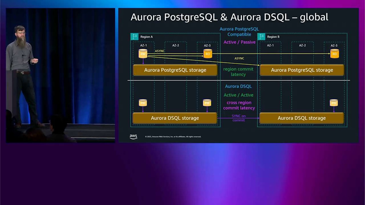Click the AZ-2 label in Region B

(302, 45)
